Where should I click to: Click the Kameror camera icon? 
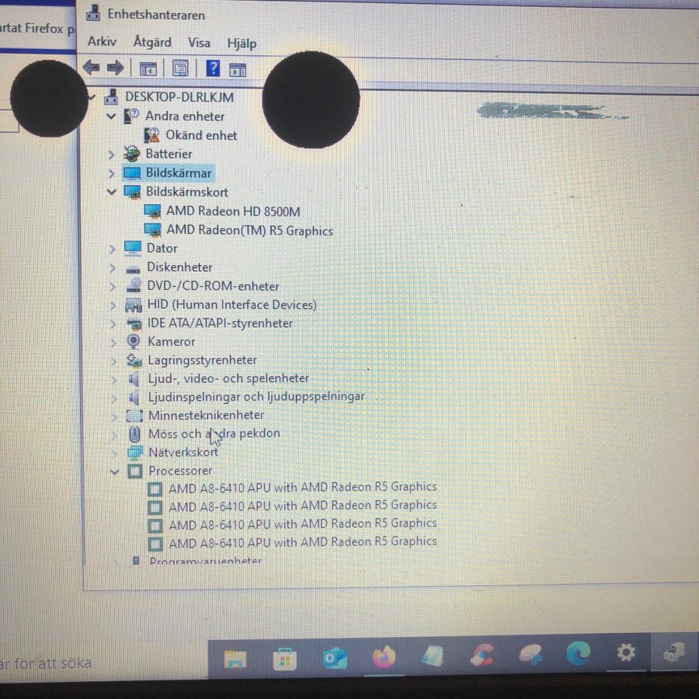(x=134, y=342)
